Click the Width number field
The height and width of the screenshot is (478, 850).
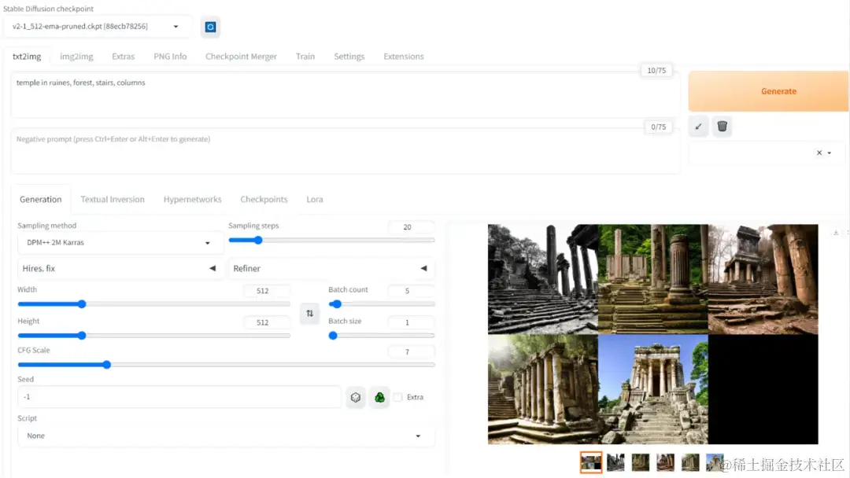pos(266,291)
